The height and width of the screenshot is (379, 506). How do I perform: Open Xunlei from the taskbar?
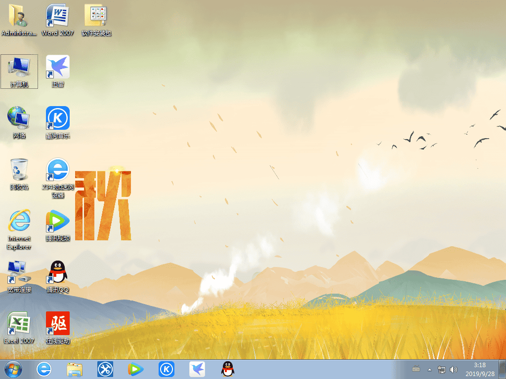point(197,369)
